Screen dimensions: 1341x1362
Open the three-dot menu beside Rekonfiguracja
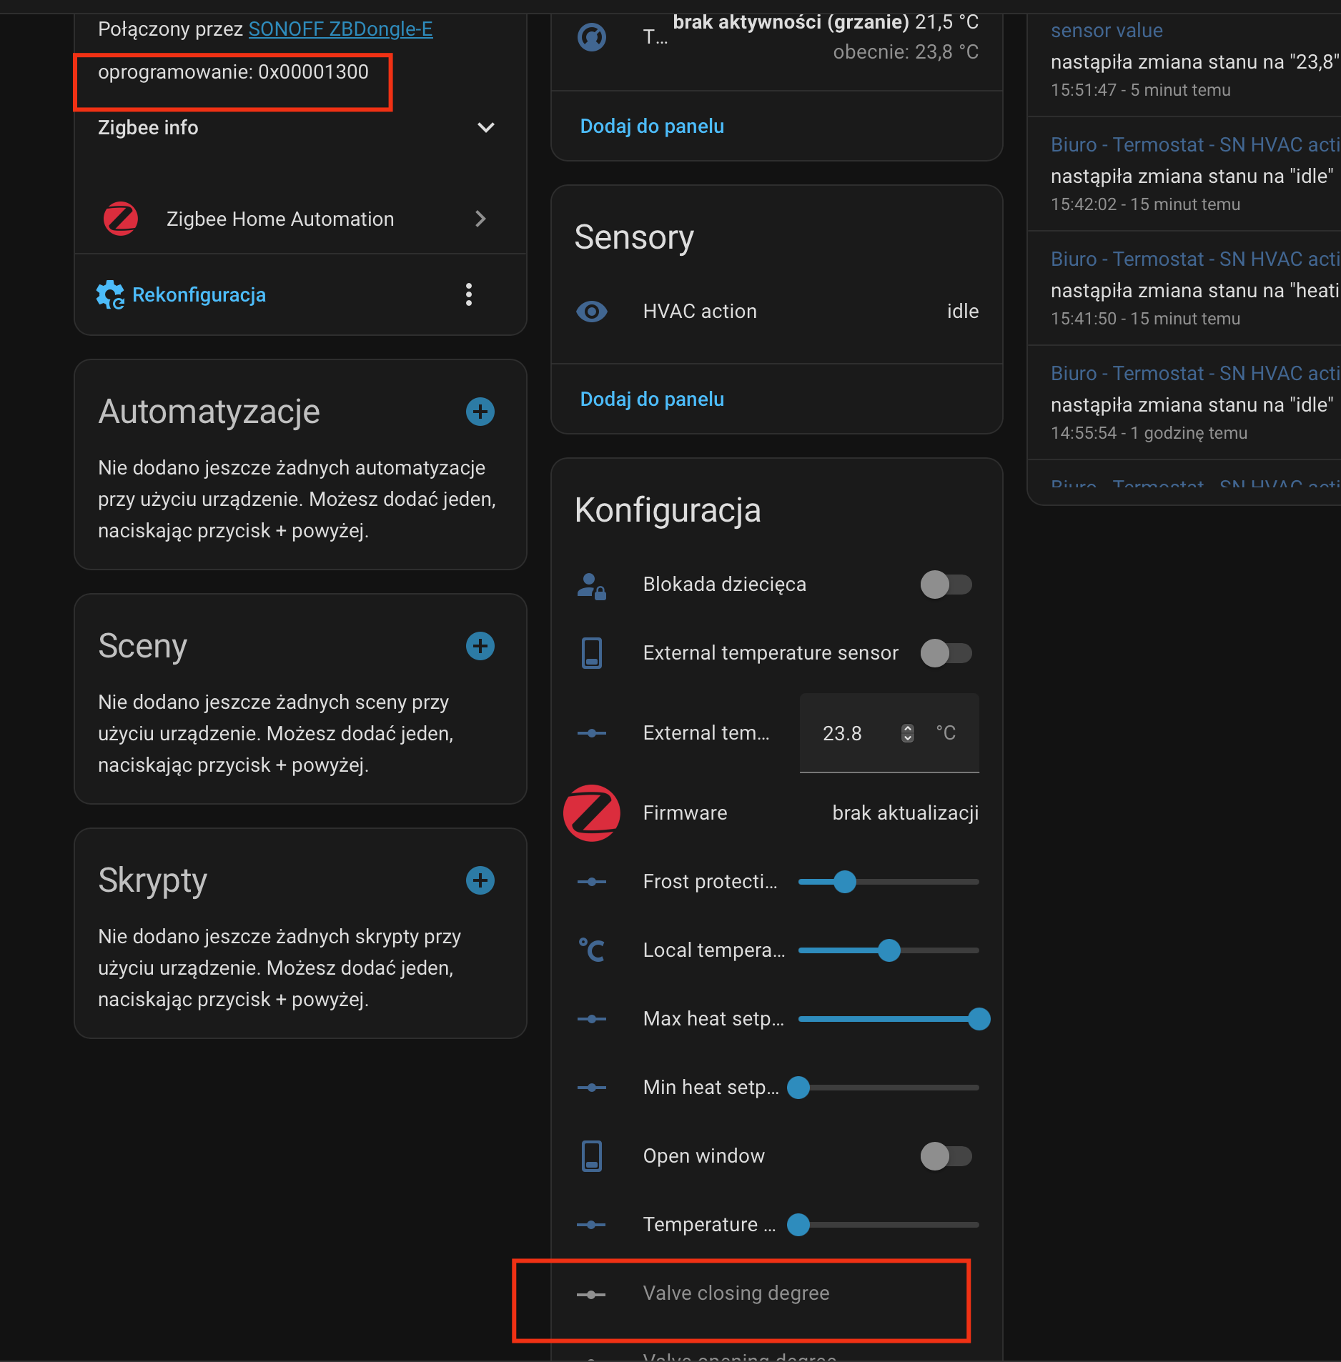pos(469,294)
